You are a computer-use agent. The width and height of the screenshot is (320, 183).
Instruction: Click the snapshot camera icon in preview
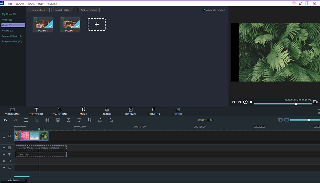point(315,102)
